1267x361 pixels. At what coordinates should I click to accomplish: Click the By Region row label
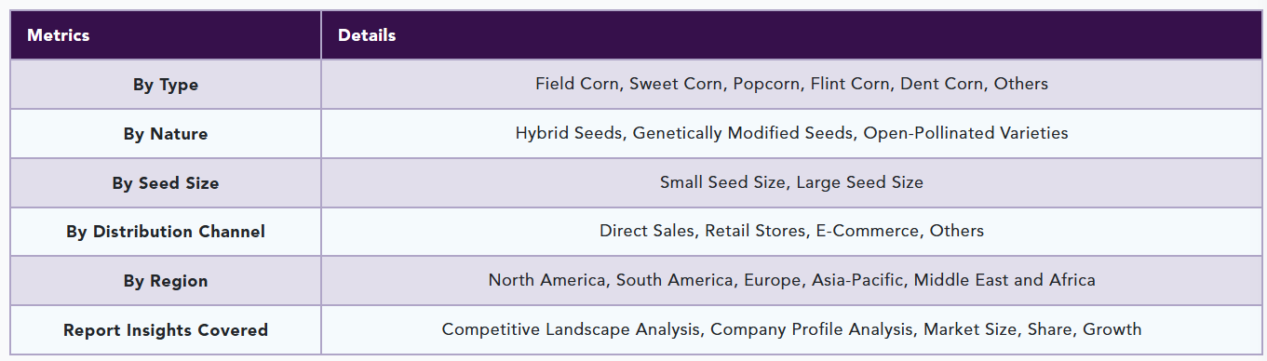[166, 281]
